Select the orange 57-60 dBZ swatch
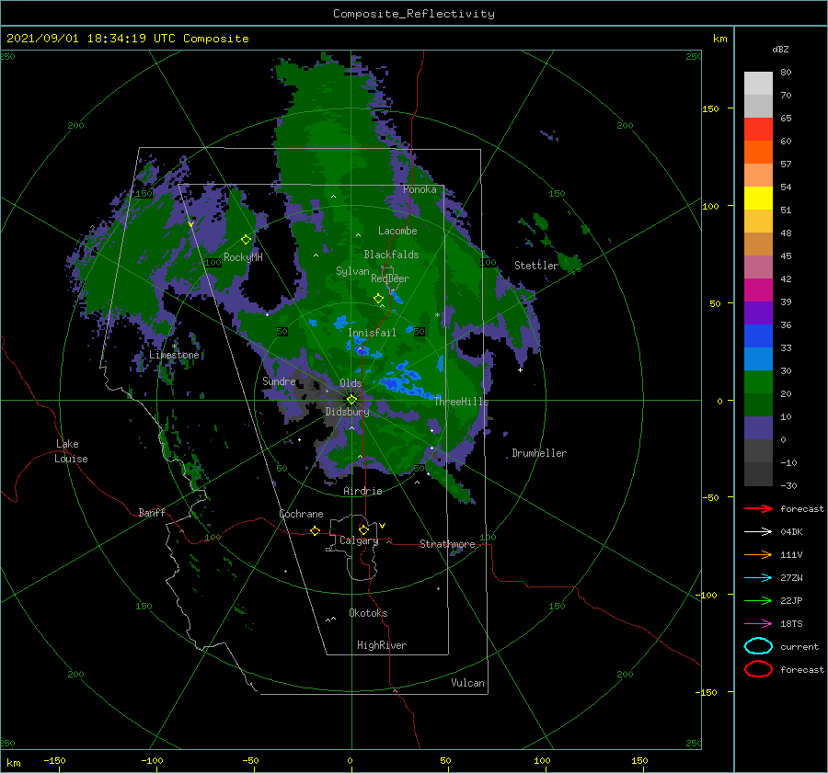This screenshot has width=828, height=773. point(758,153)
